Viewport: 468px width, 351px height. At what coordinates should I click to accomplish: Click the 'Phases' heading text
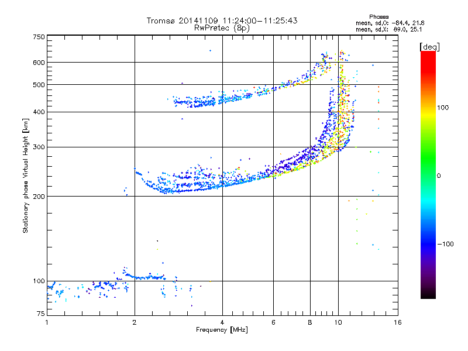[378, 17]
